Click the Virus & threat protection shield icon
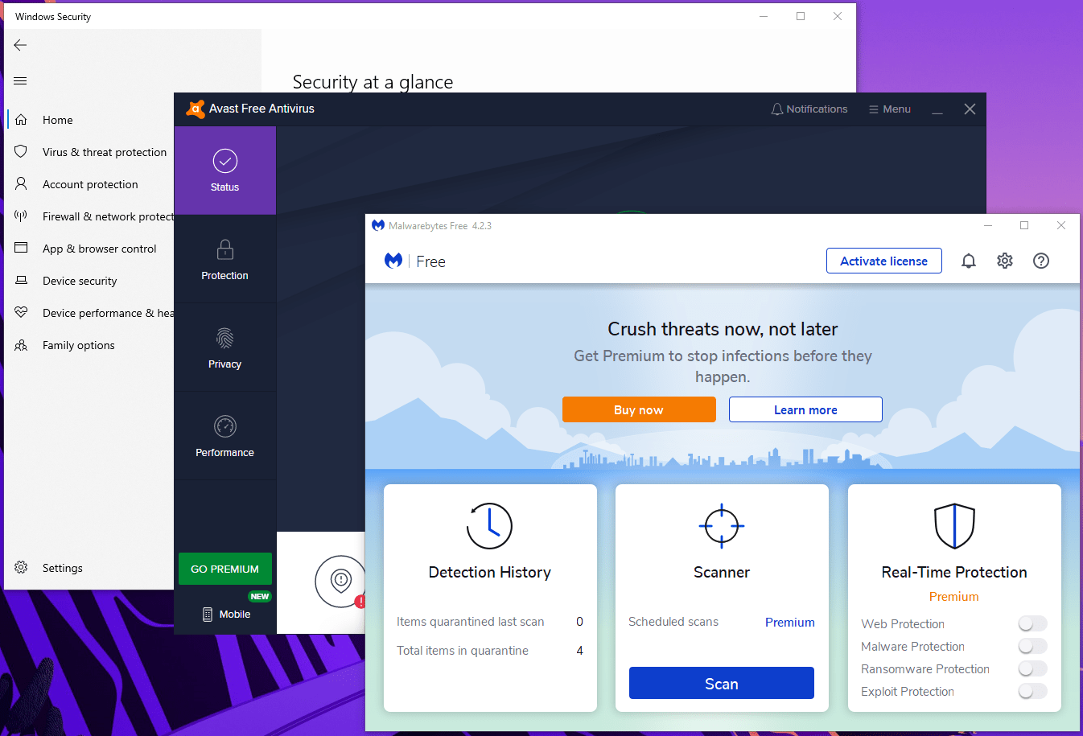The width and height of the screenshot is (1083, 736). 21,152
